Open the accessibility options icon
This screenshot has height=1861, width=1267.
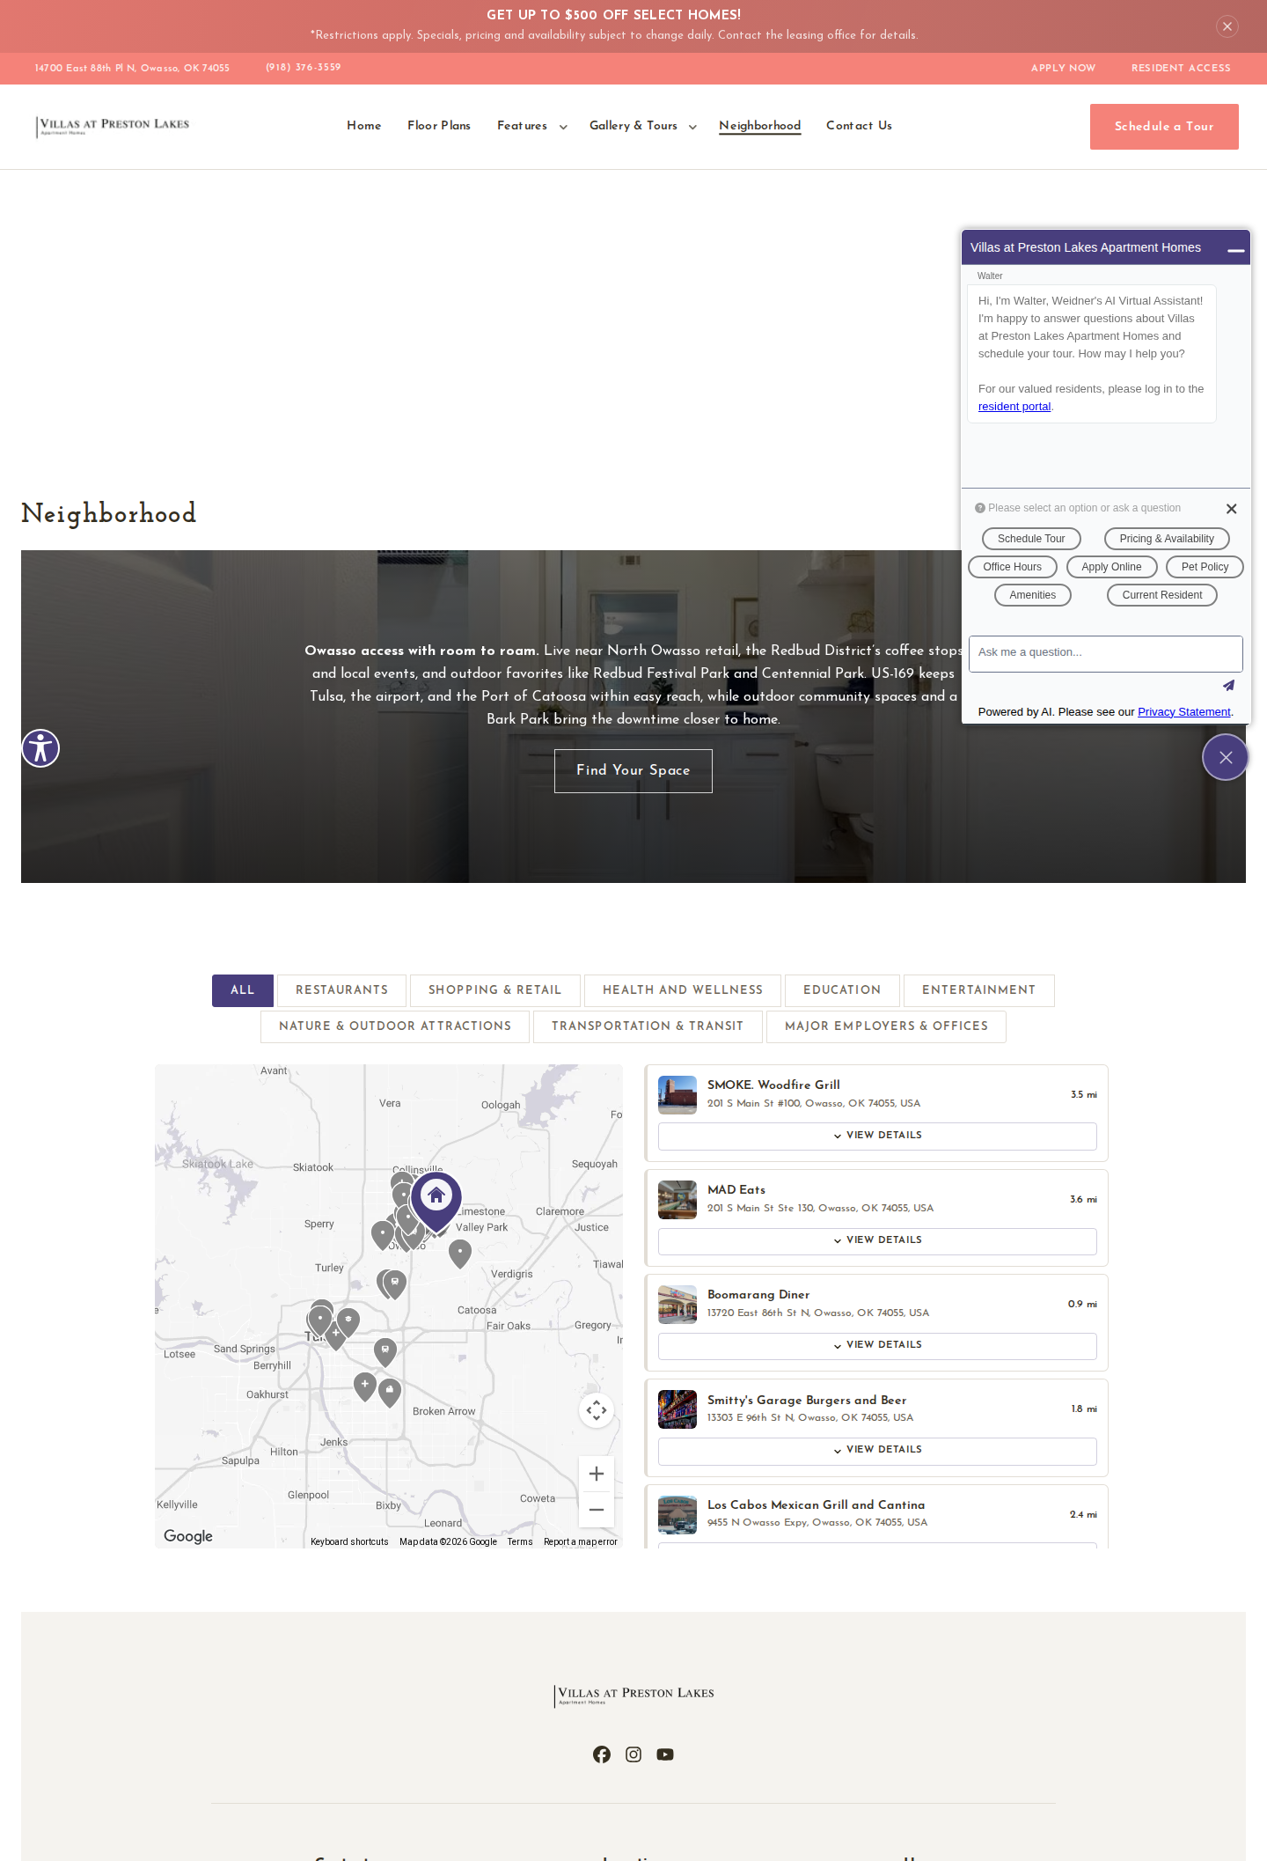coord(40,748)
